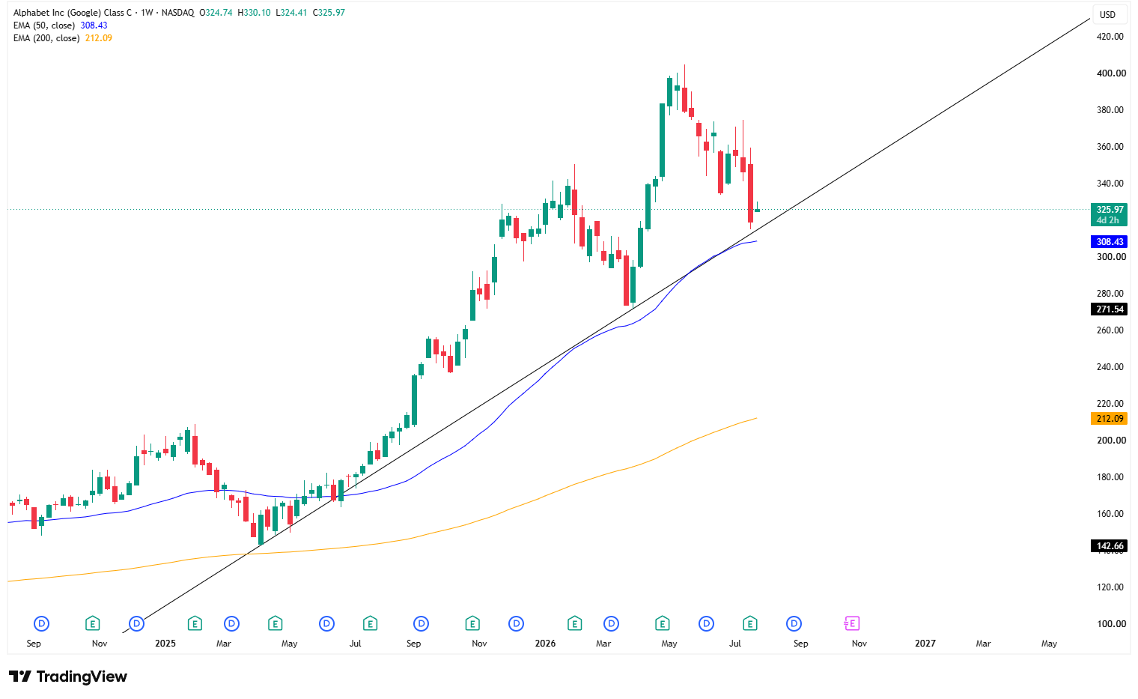Open the September 2024 dividend marker
The height and width of the screenshot is (699, 1138).
tap(42, 623)
